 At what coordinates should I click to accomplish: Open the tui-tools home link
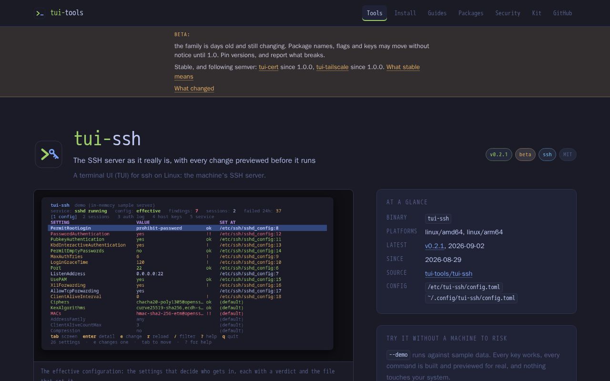(x=59, y=13)
